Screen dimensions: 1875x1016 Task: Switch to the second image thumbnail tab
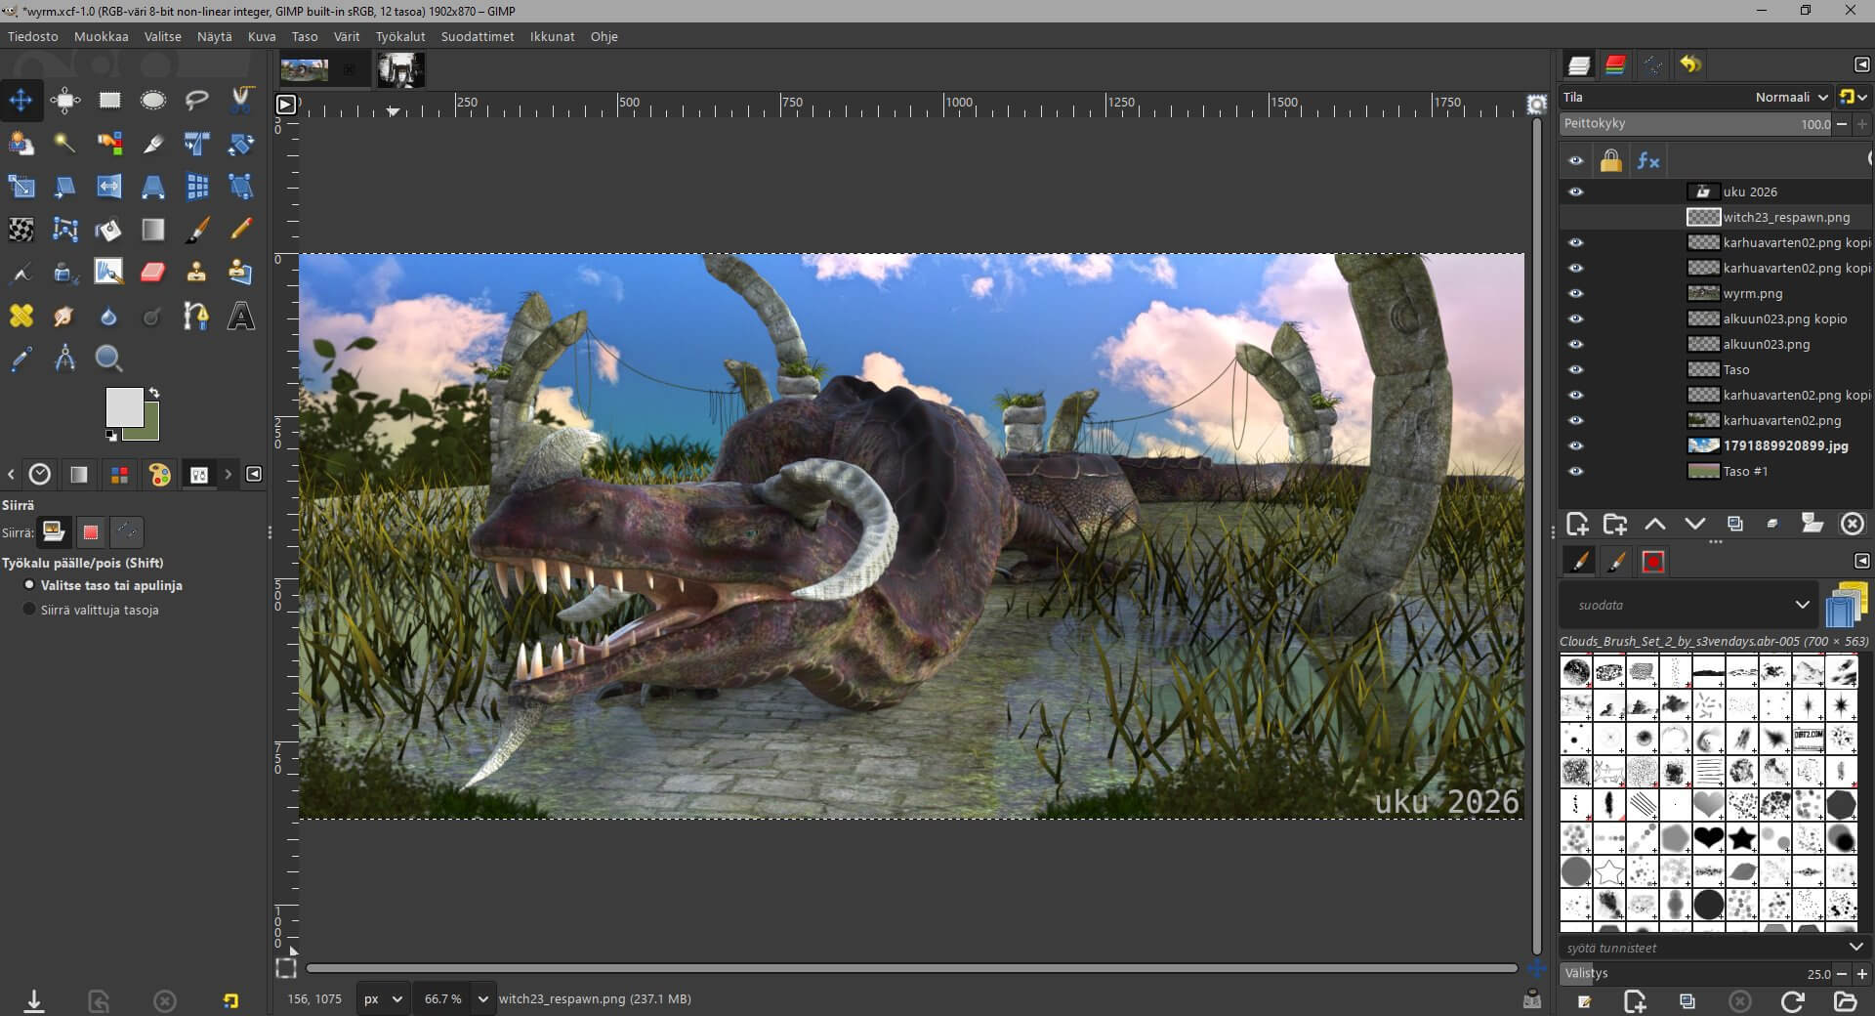(400, 70)
